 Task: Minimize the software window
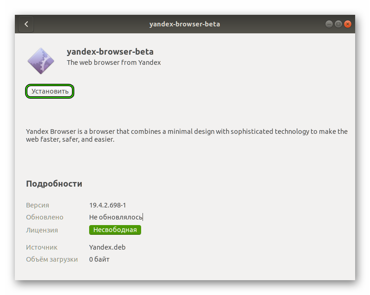coord(329,24)
